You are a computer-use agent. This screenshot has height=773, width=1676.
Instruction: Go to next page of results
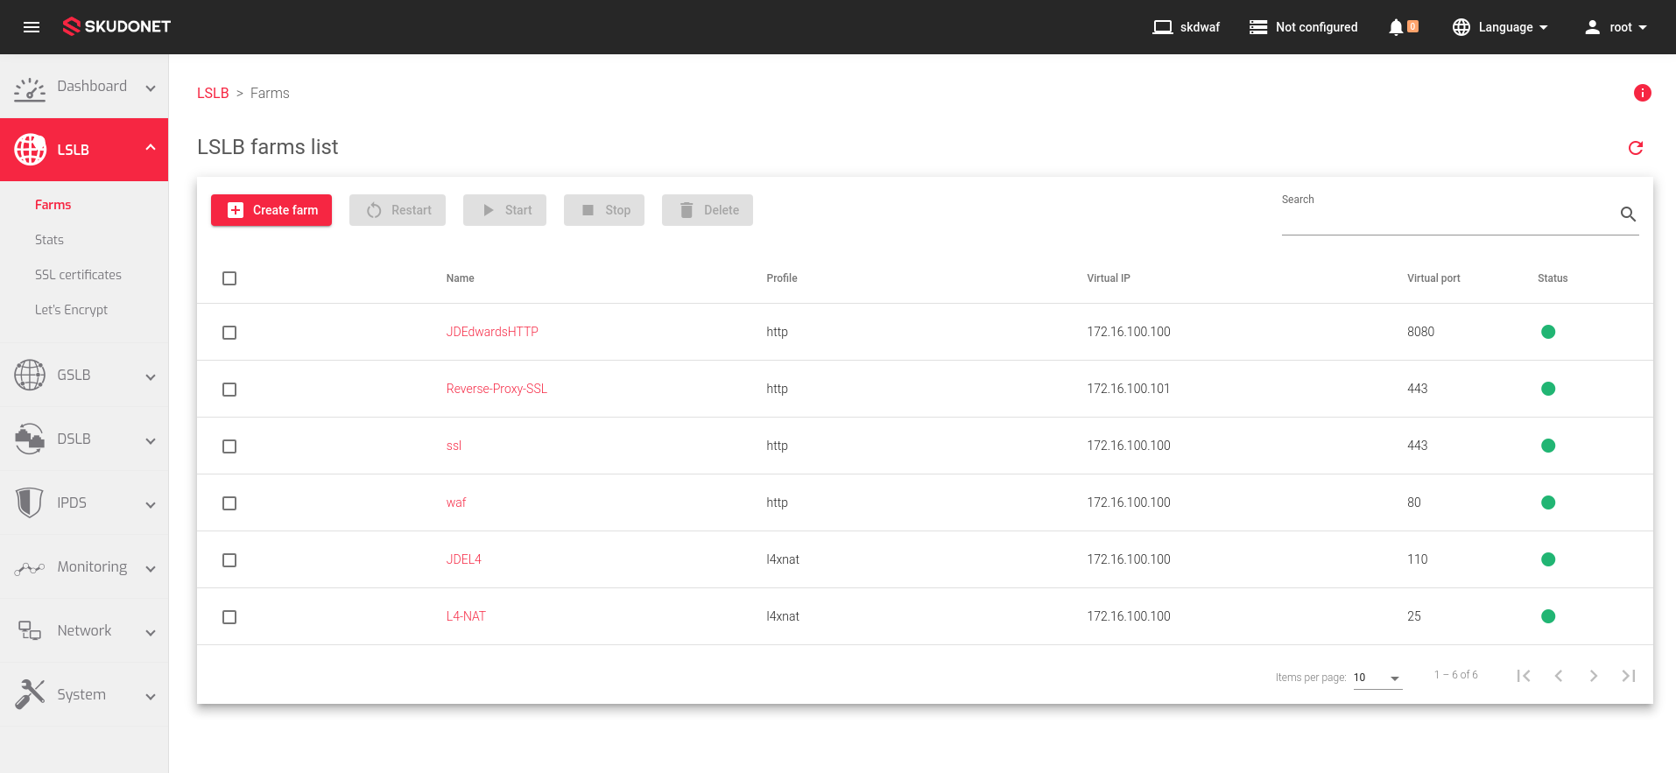point(1594,676)
